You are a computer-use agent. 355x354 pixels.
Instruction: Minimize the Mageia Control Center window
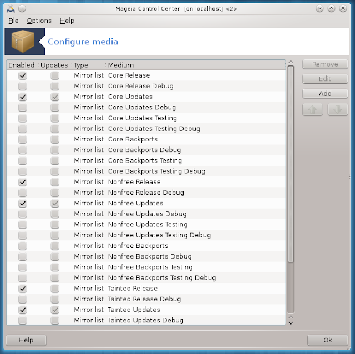[319, 9]
